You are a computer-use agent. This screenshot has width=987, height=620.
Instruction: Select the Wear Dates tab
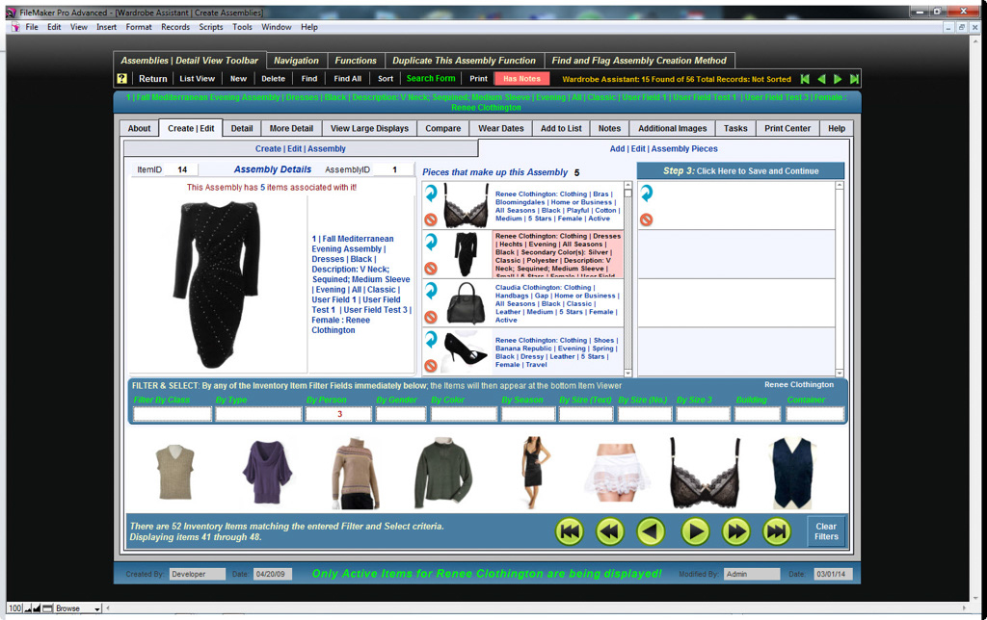pyautogui.click(x=501, y=128)
